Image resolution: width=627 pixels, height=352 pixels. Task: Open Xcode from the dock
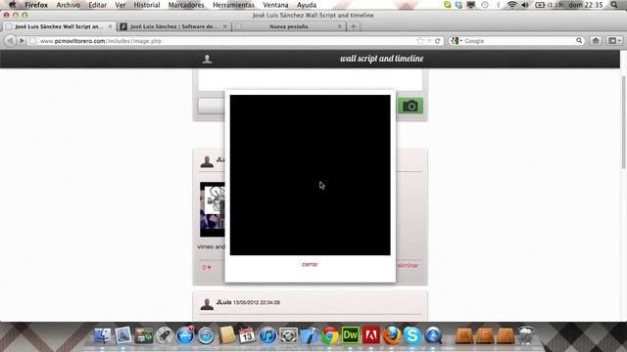[310, 335]
